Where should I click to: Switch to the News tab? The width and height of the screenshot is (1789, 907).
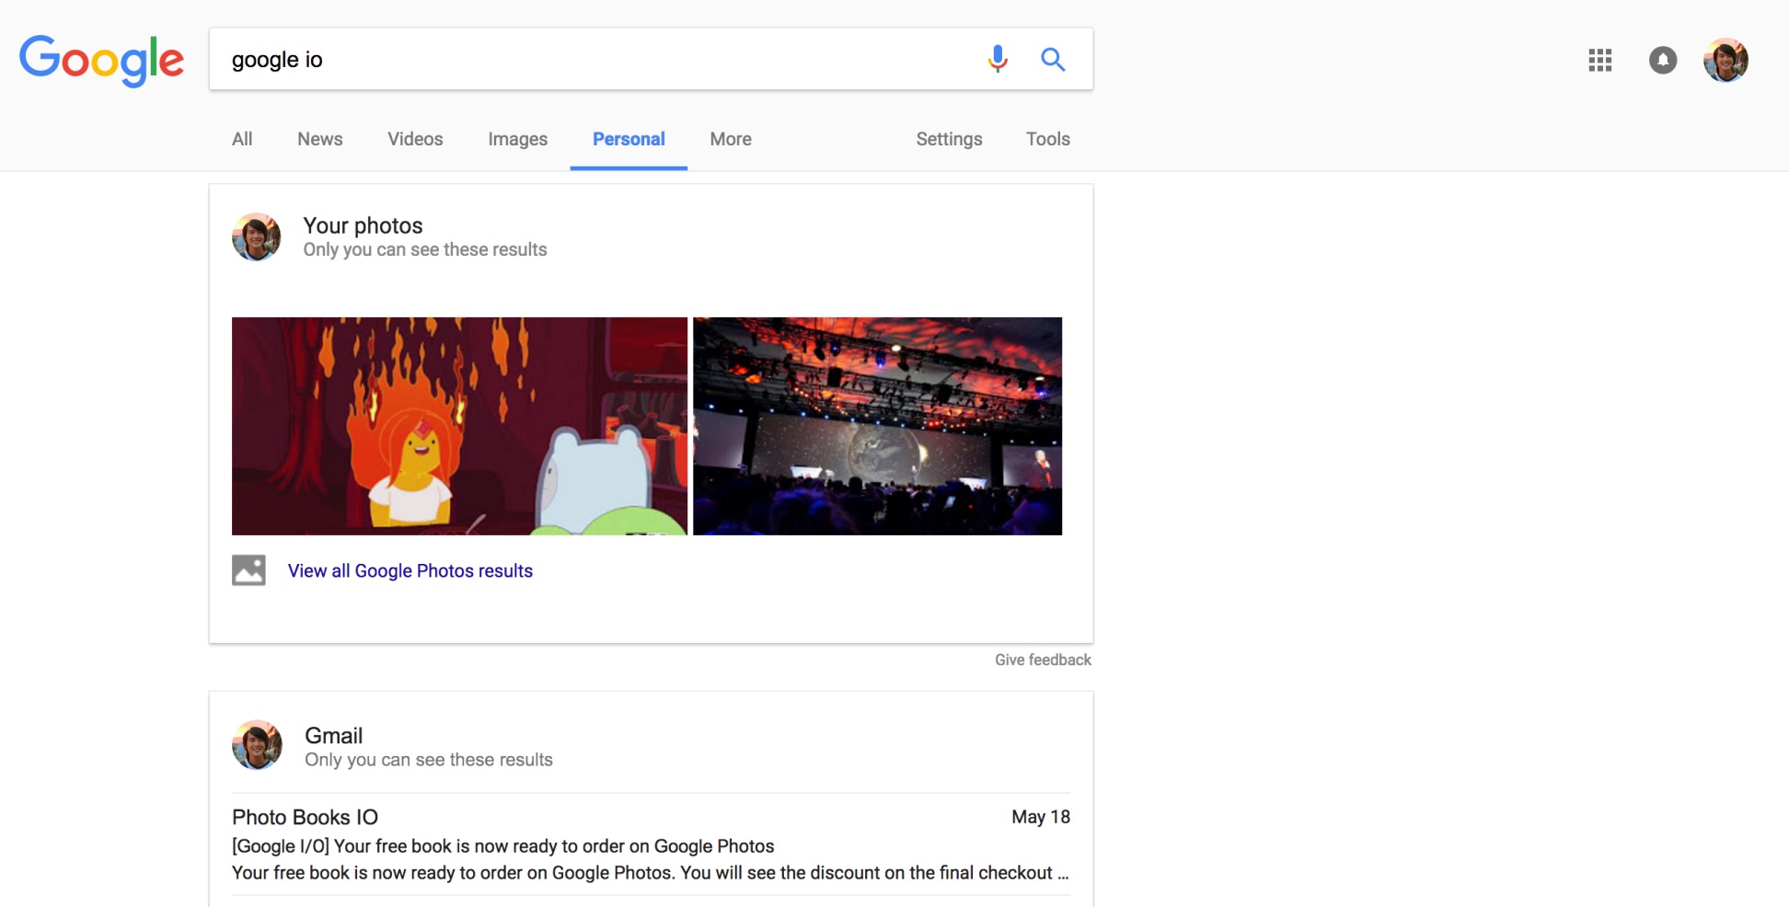pyautogui.click(x=319, y=139)
